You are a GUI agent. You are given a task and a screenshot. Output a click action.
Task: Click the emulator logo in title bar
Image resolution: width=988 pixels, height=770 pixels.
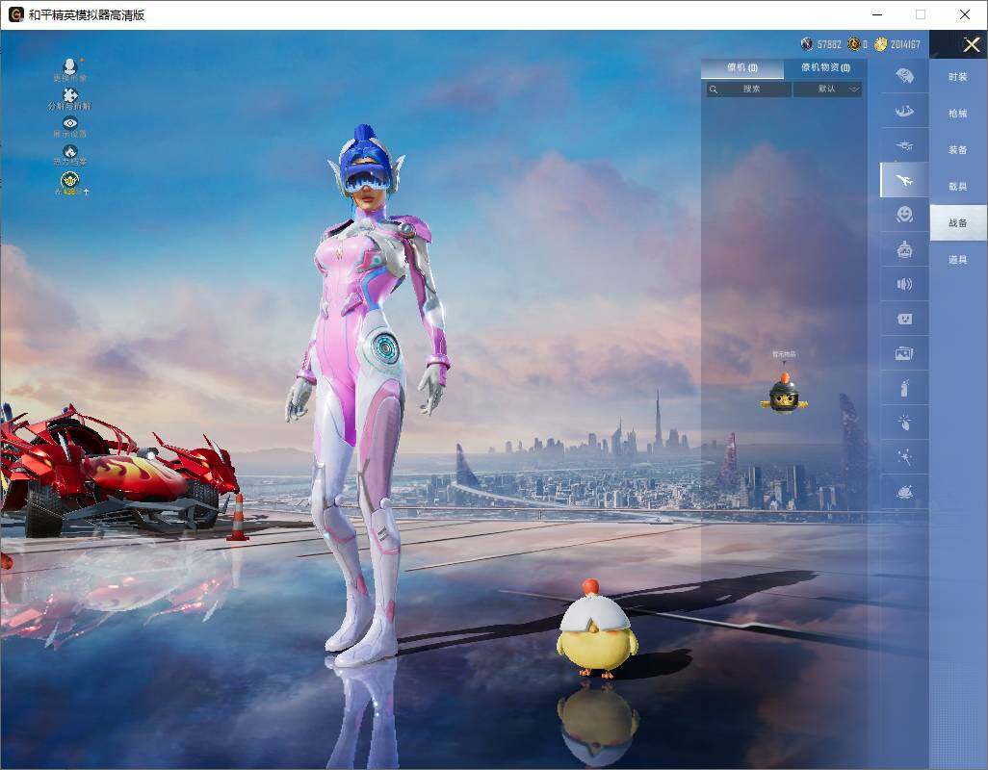point(15,14)
